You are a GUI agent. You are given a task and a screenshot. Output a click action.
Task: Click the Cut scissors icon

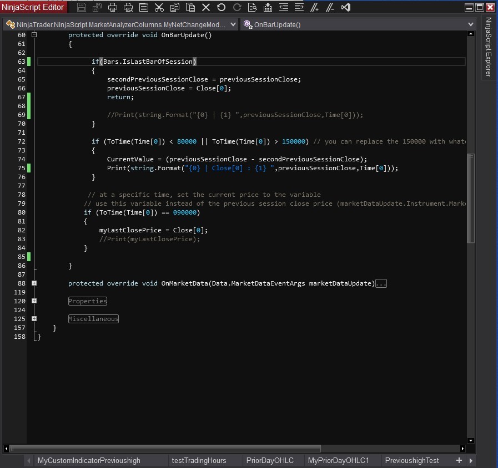pyautogui.click(x=159, y=7)
